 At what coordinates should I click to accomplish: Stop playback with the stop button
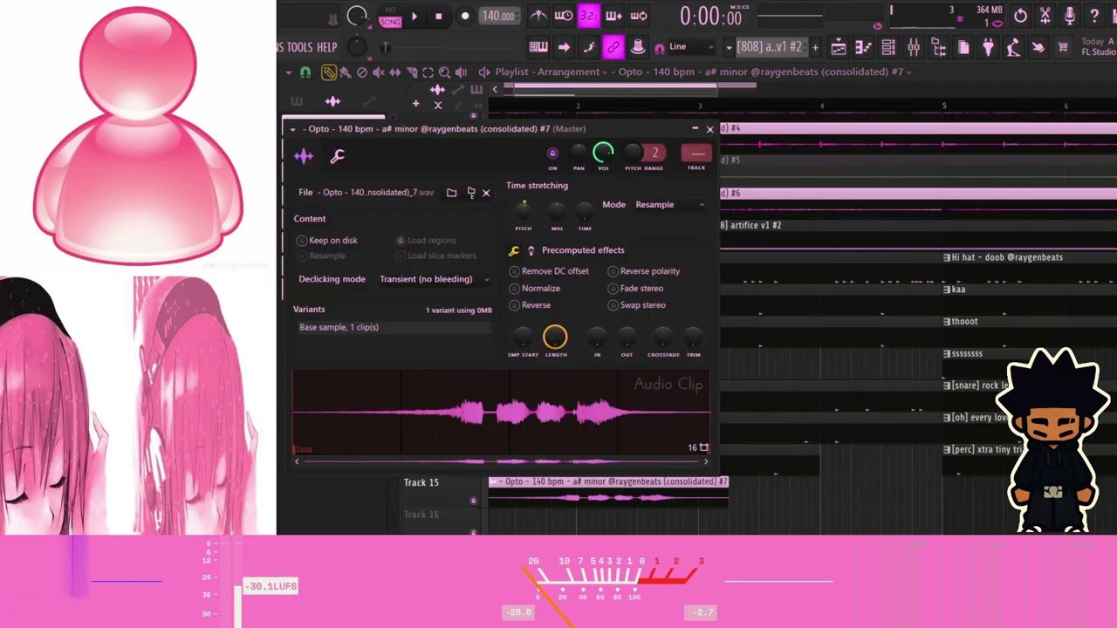[439, 16]
